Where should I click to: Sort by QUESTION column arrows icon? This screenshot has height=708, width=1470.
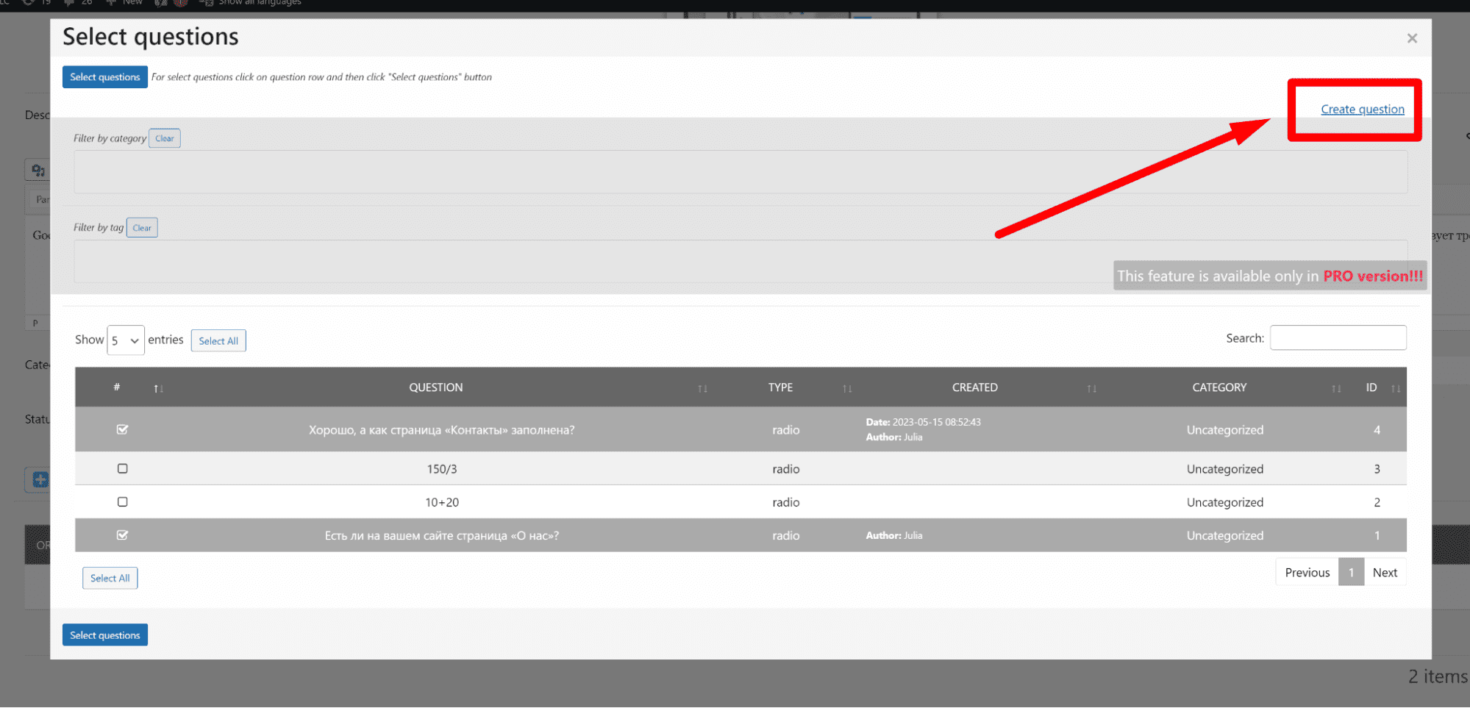click(x=702, y=388)
